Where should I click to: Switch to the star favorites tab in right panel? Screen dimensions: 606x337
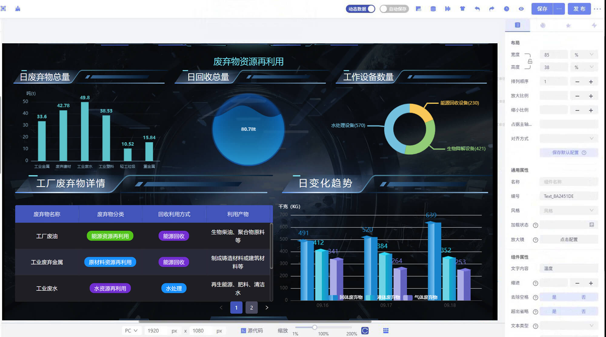tap(568, 25)
